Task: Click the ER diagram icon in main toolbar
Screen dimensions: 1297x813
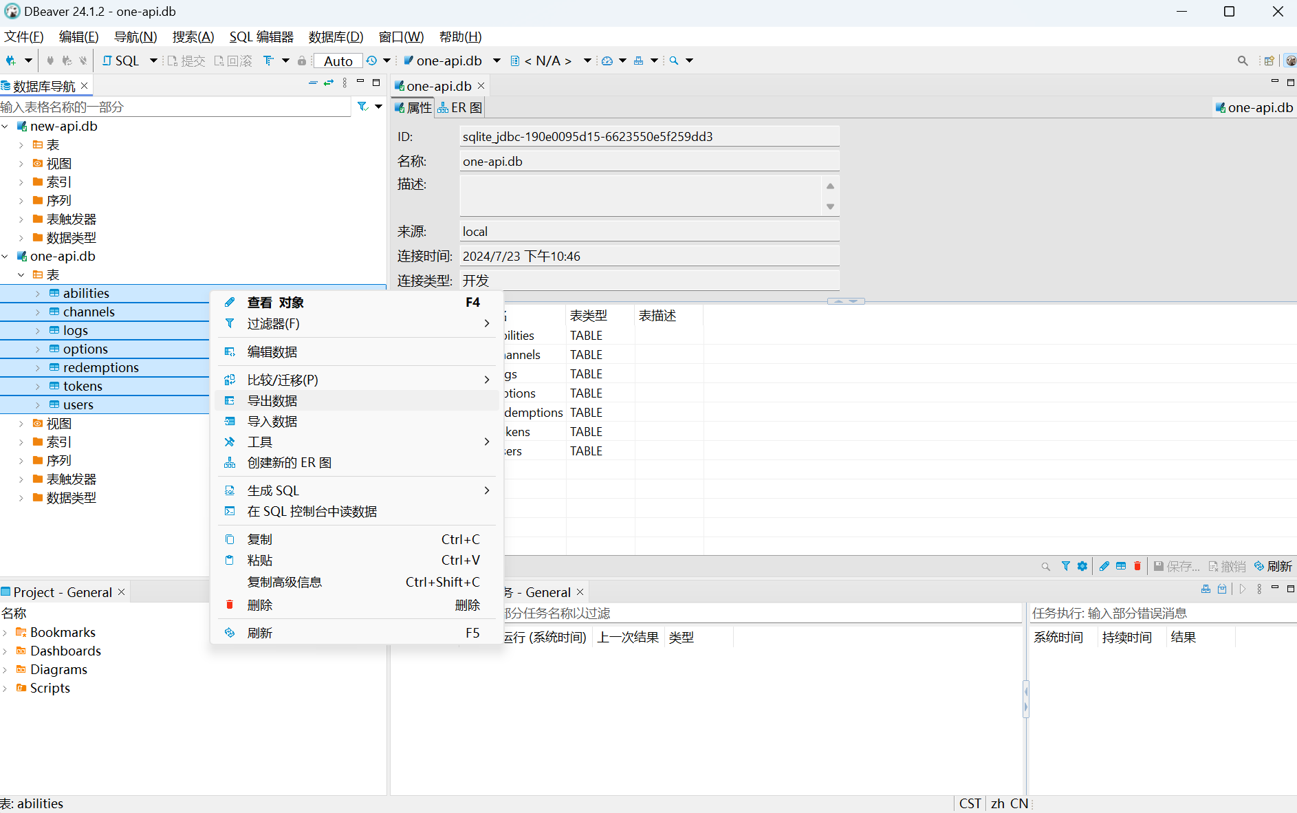Action: 639,61
